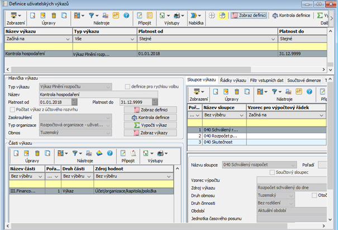Viewport: 338px width, 230px height.
Task: Click the delete trash icon in top toolbar
Action: point(54,16)
